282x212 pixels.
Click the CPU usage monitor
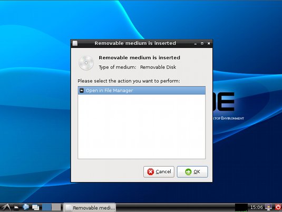tap(241, 207)
